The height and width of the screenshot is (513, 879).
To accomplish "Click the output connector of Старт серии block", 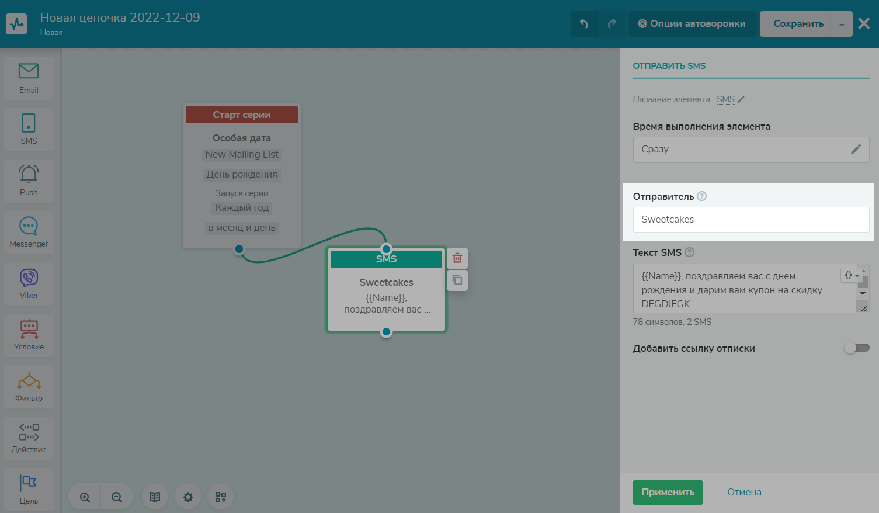I will 239,249.
